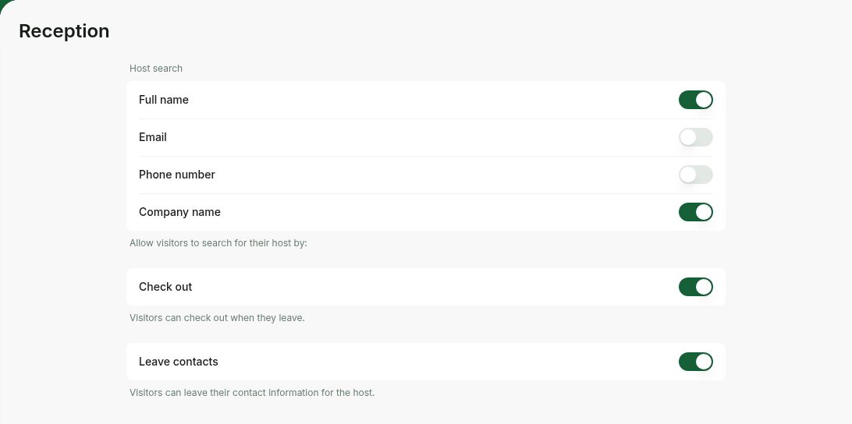Click "Visitors can leave their contact" description
This screenshot has width=852, height=424.
tap(252, 393)
